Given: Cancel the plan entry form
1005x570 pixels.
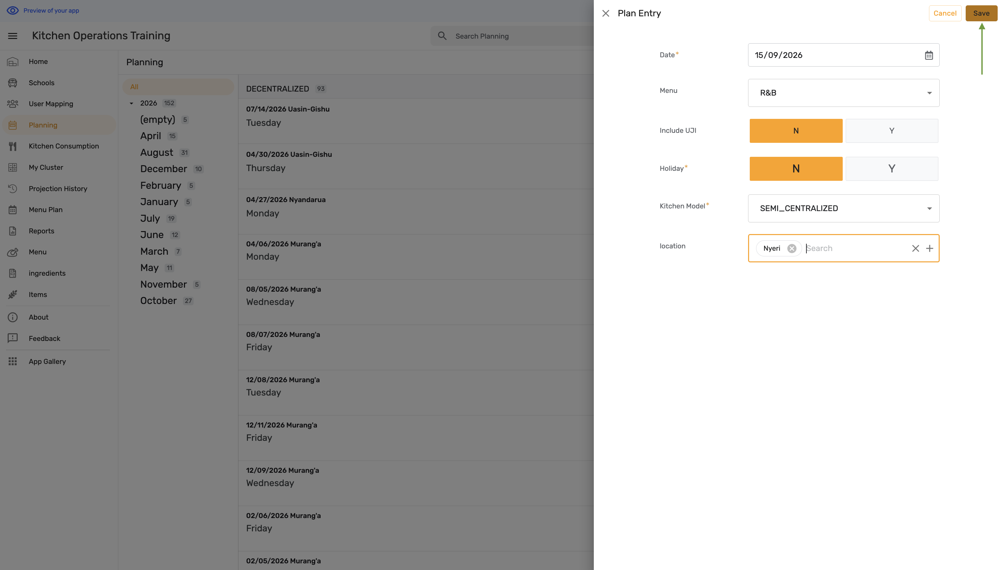Looking at the screenshot, I should click(x=945, y=13).
